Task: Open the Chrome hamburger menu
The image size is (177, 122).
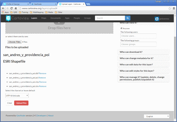Action: pos(174,8)
